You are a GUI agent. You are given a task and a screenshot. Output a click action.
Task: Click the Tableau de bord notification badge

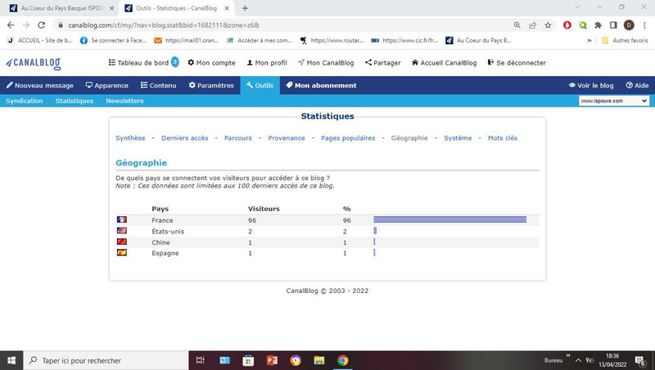pyautogui.click(x=175, y=62)
